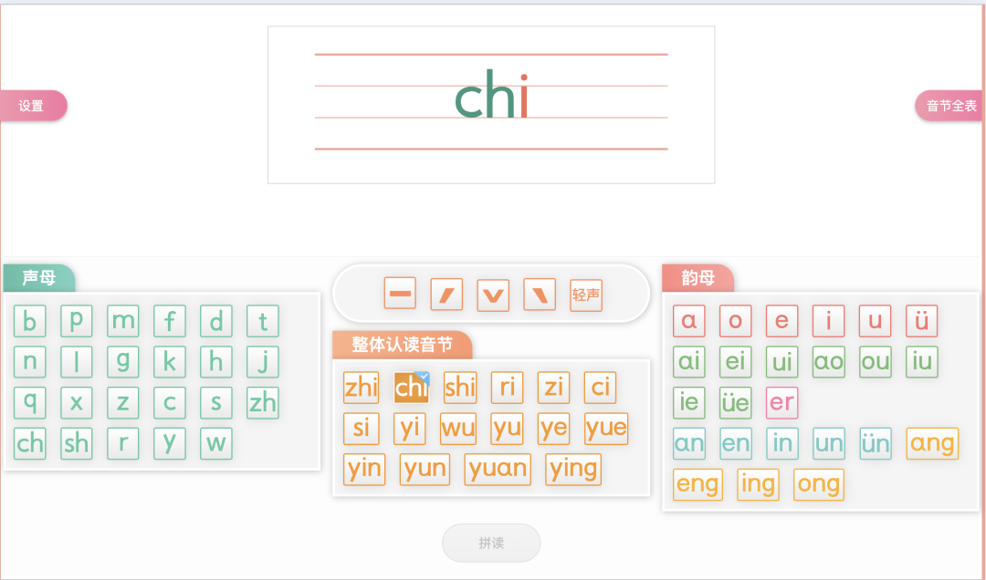This screenshot has height=580, width=986.
Task: Select the rising second tone mark
Action: (446, 293)
